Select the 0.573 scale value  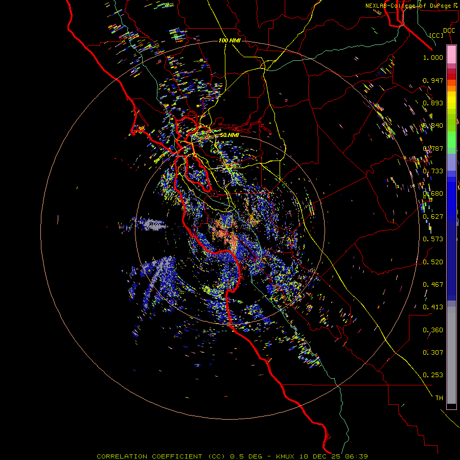[x=433, y=239]
